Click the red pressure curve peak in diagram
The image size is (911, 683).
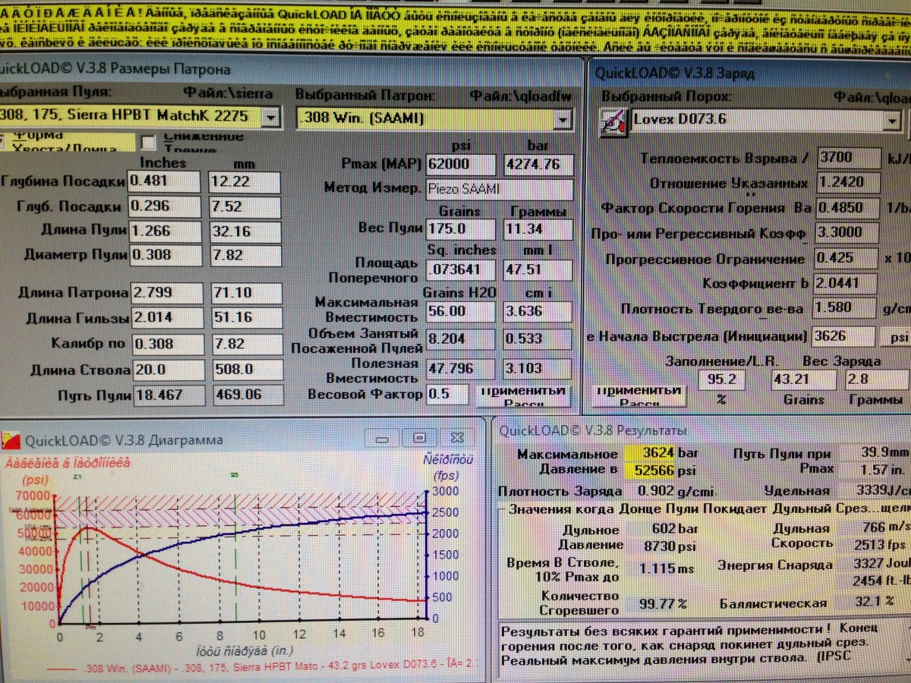pos(88,527)
